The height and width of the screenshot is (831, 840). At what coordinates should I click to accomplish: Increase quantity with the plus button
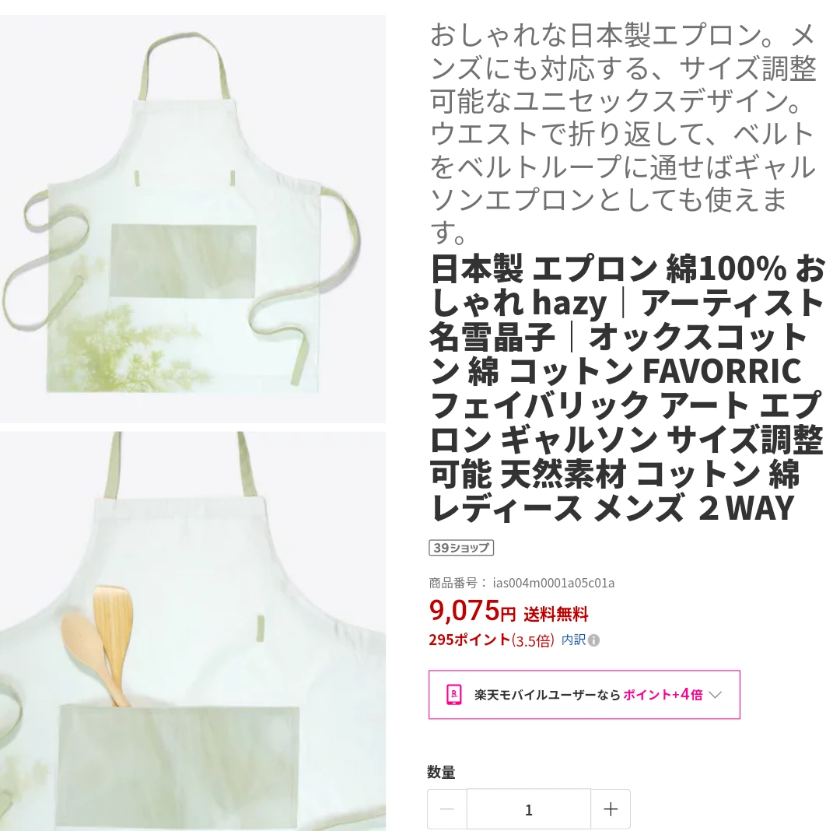(611, 809)
